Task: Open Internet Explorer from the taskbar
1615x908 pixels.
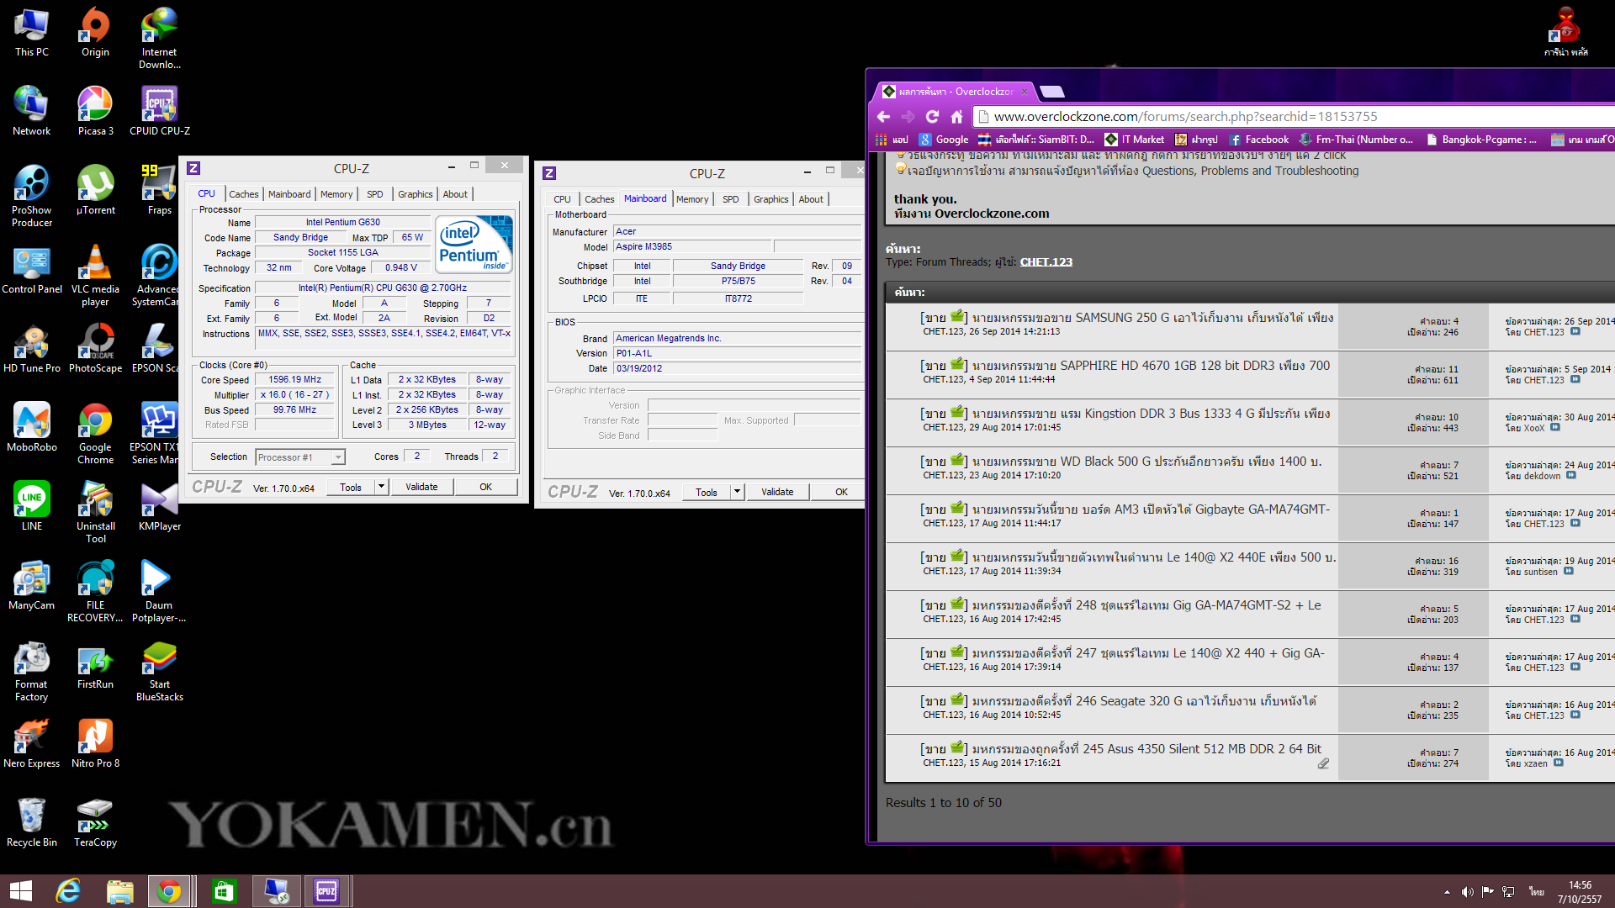Action: (68, 891)
